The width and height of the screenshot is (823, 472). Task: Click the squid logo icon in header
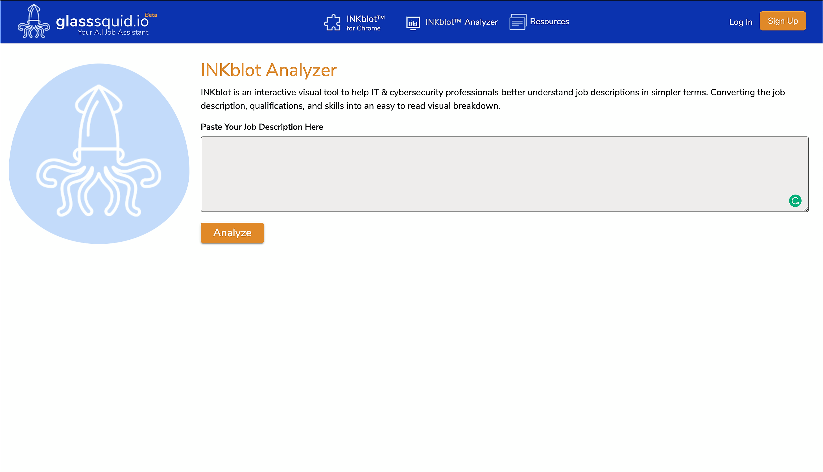(x=34, y=21)
